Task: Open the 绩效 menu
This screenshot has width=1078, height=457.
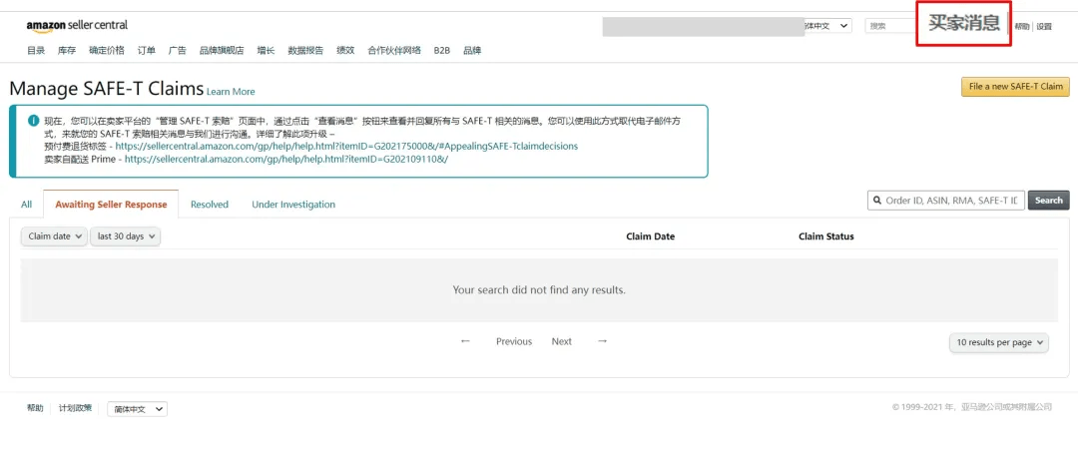Action: [x=345, y=50]
